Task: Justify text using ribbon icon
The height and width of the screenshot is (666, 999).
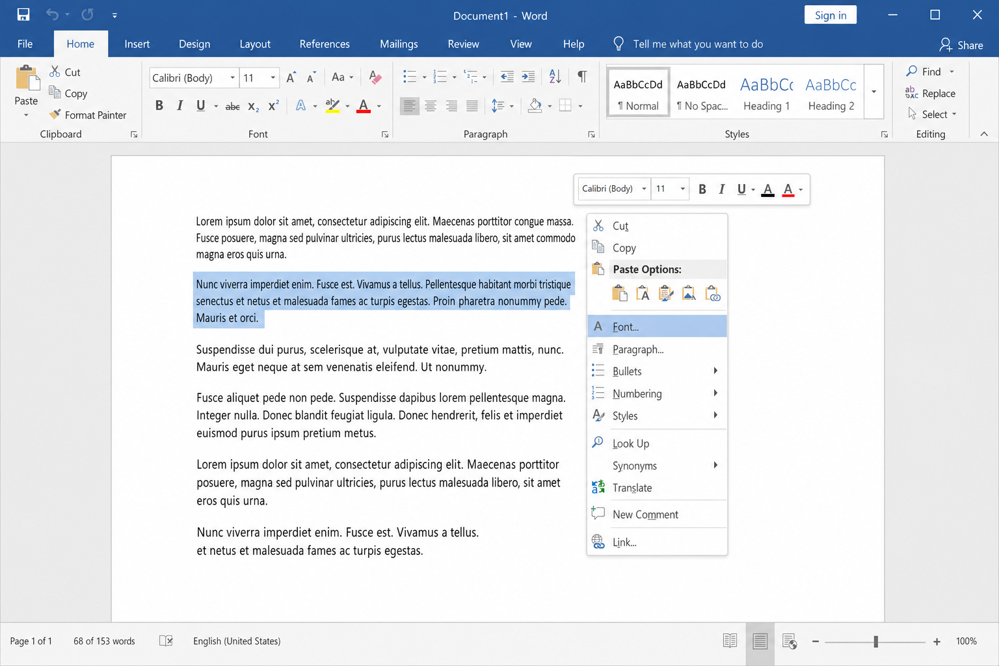Action: click(472, 105)
